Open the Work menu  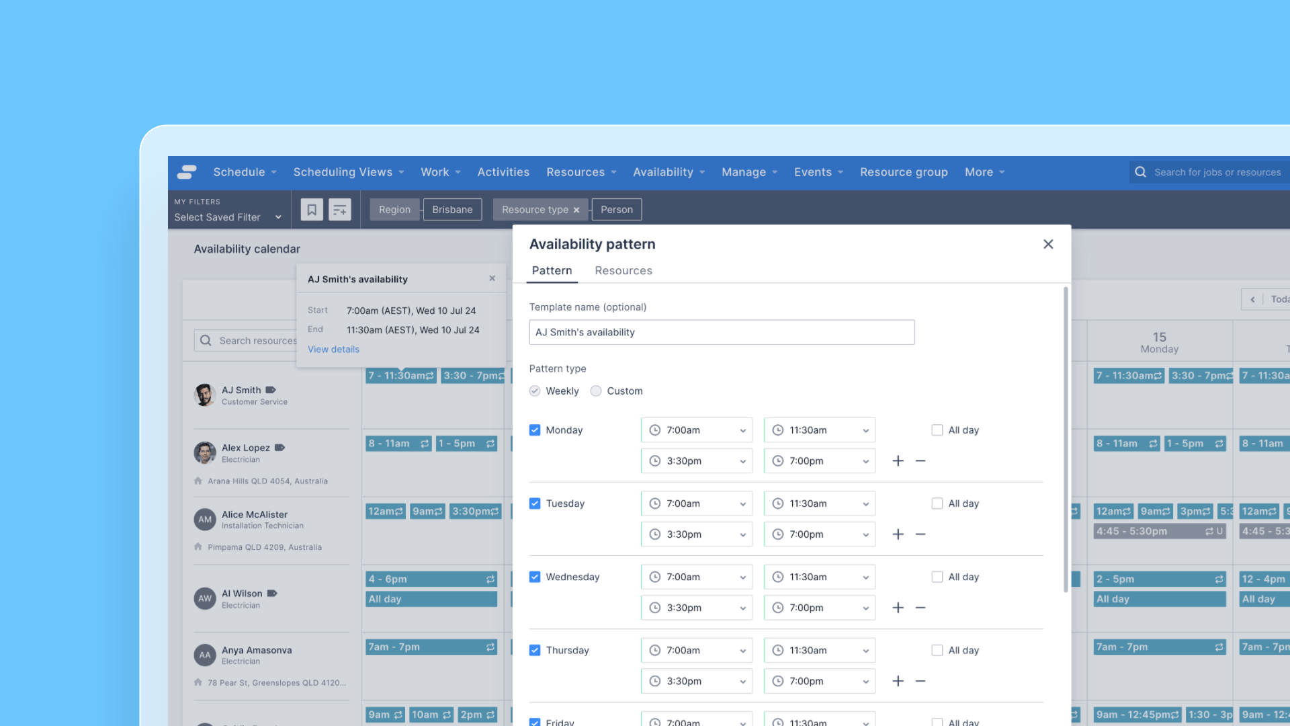click(x=441, y=172)
